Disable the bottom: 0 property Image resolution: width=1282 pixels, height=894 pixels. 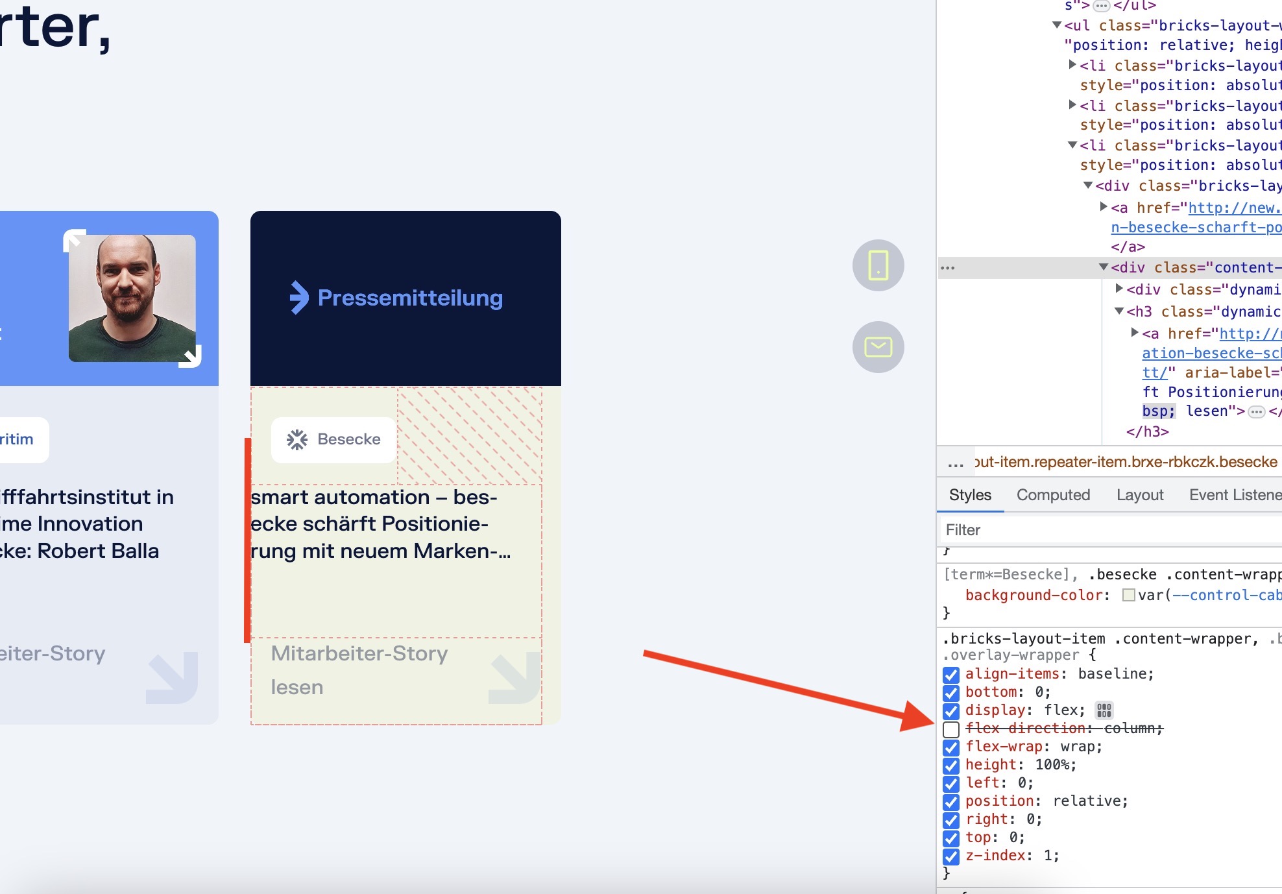pyautogui.click(x=951, y=693)
